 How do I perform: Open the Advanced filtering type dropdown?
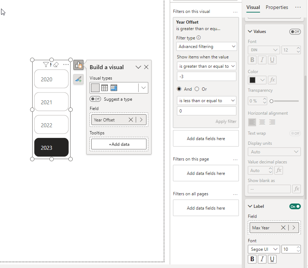[x=207, y=47]
